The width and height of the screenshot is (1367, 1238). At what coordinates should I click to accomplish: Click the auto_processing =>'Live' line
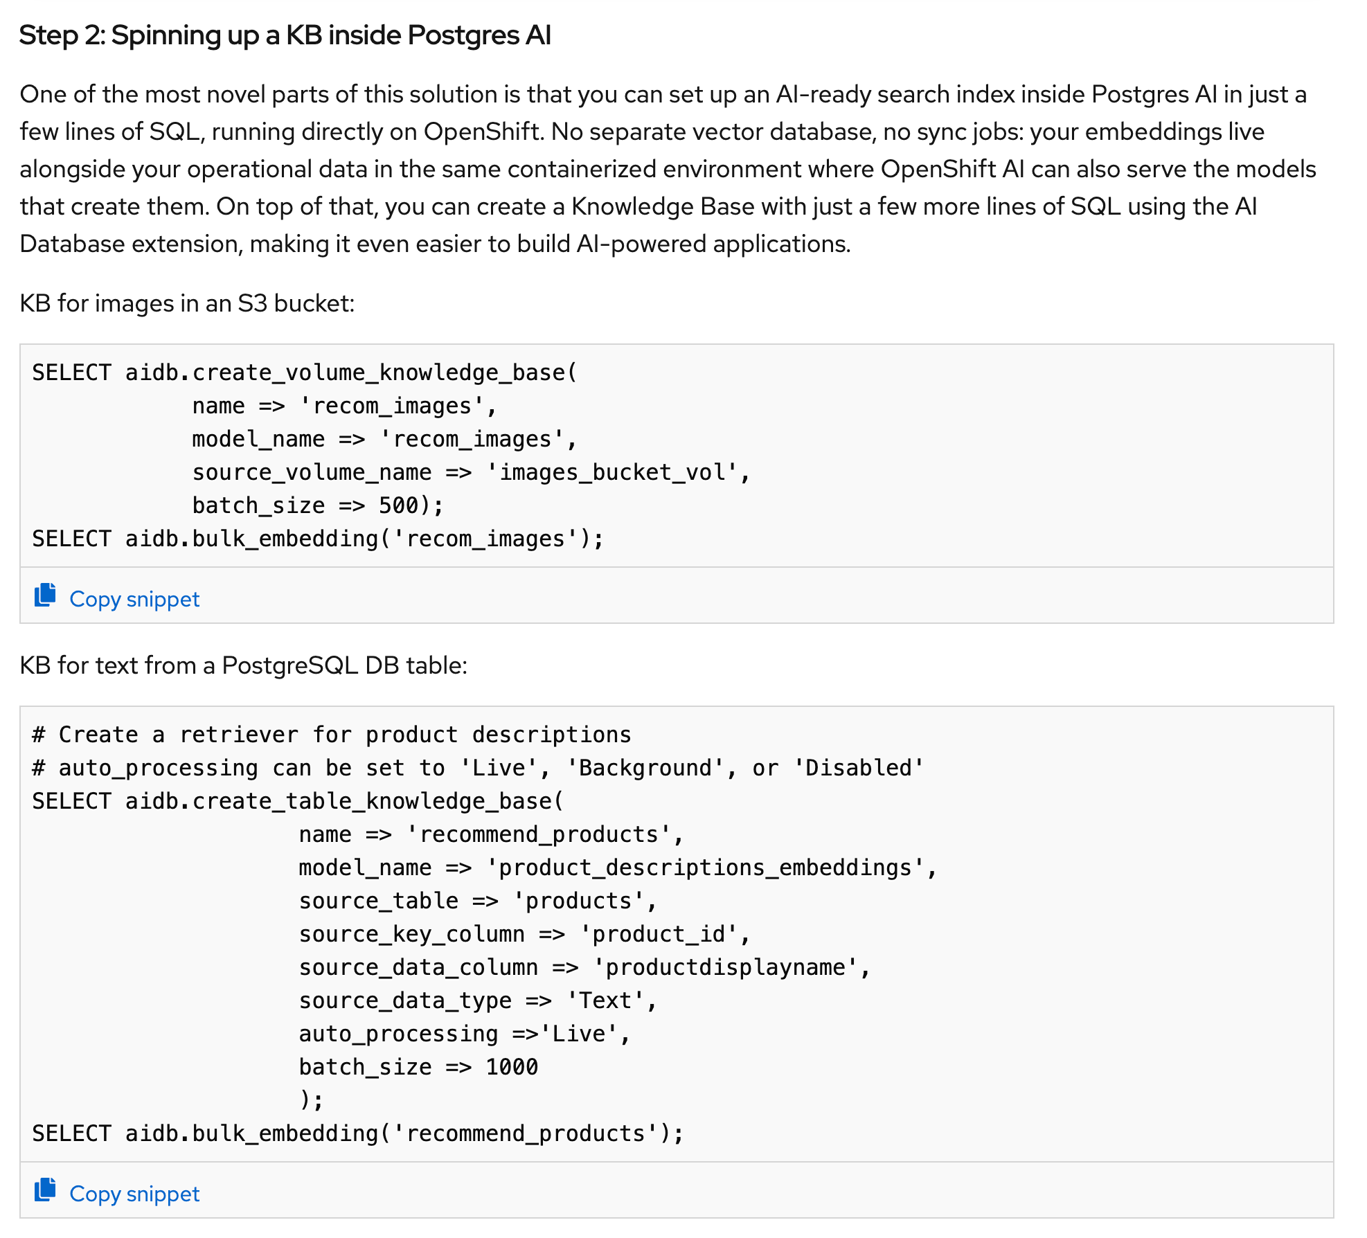pos(464,1034)
